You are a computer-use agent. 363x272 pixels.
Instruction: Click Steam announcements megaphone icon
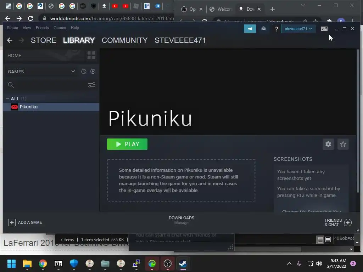point(250,29)
